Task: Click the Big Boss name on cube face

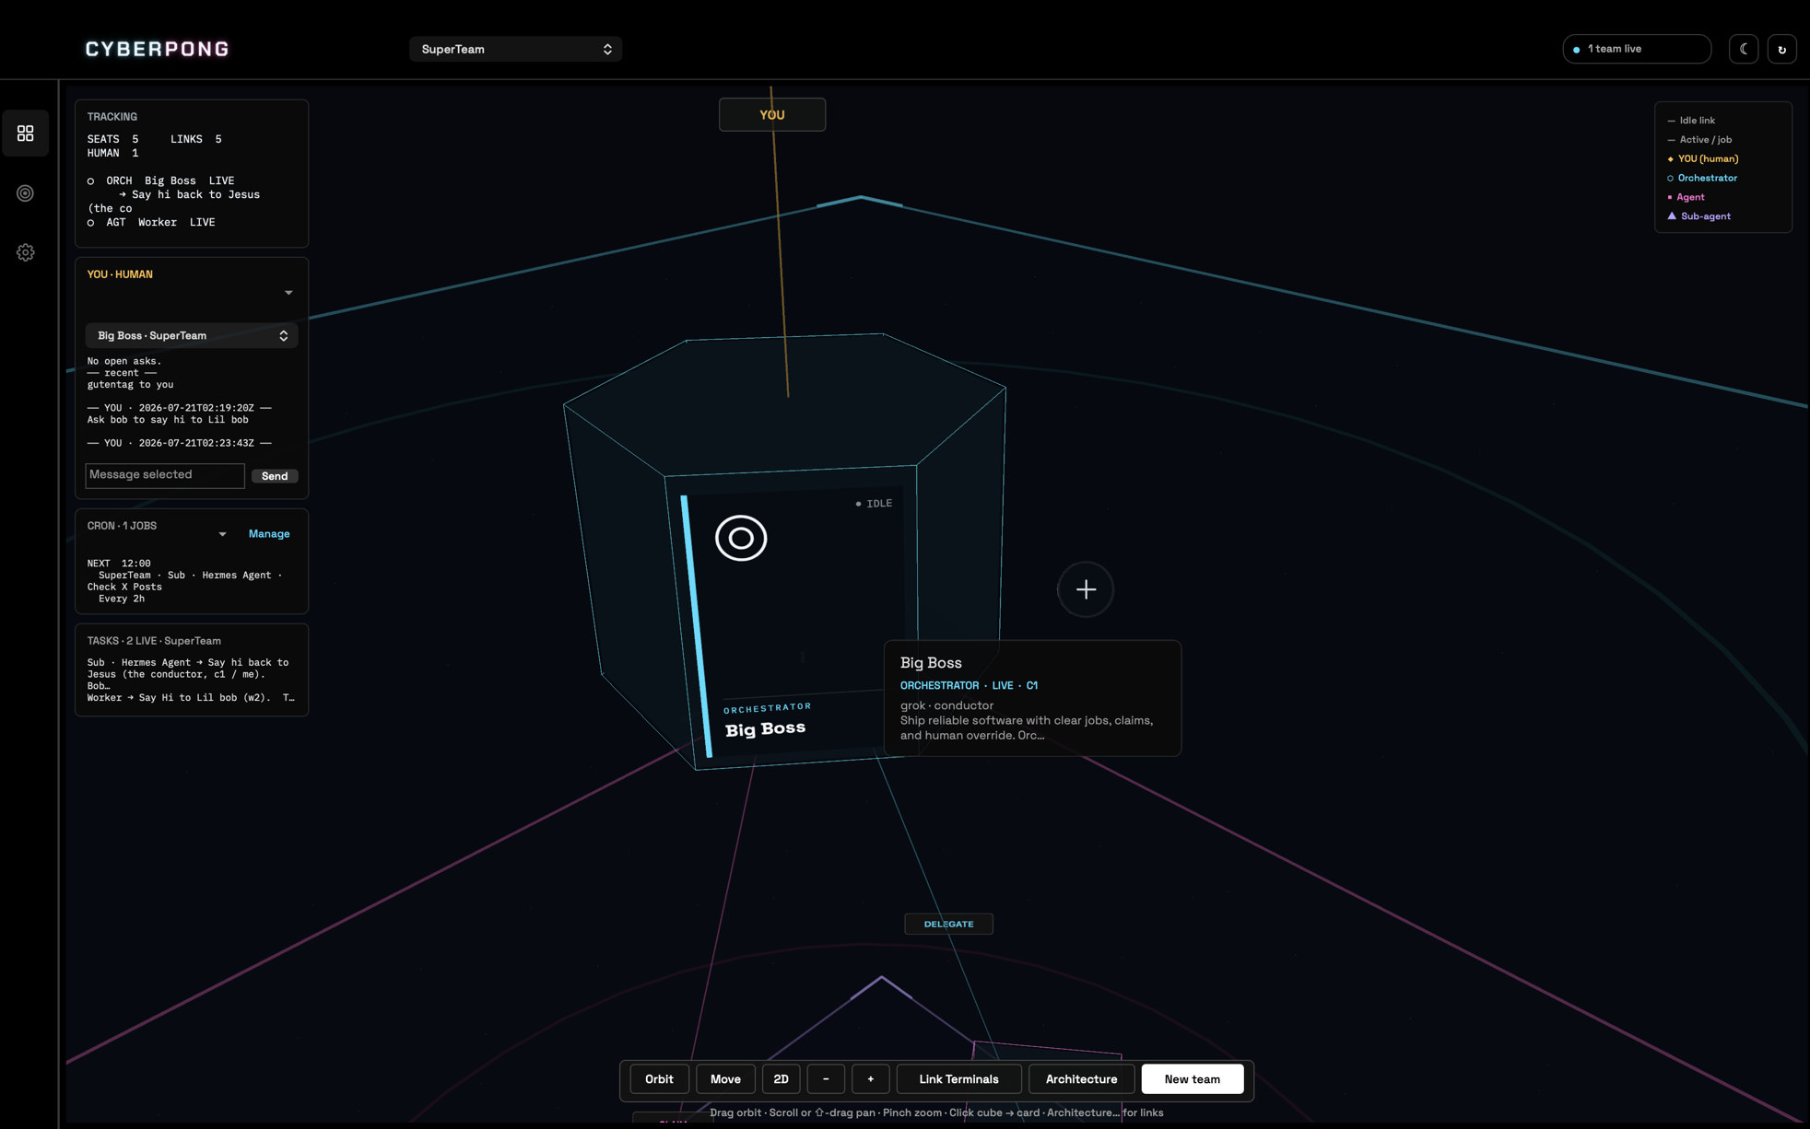Action: (765, 729)
